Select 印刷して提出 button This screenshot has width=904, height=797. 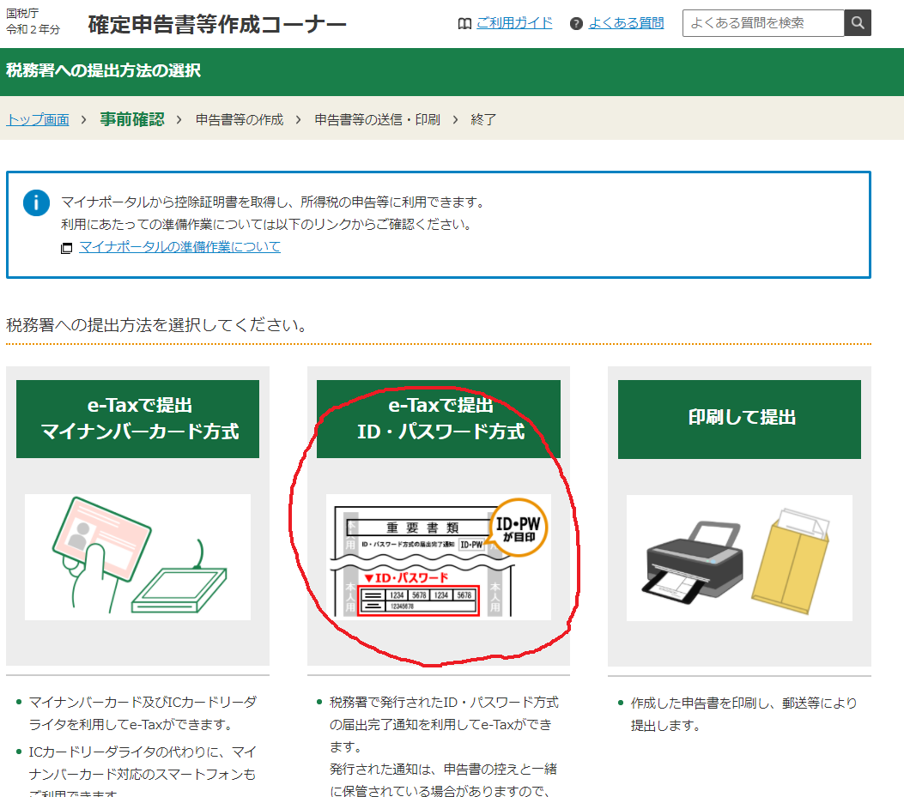(740, 419)
